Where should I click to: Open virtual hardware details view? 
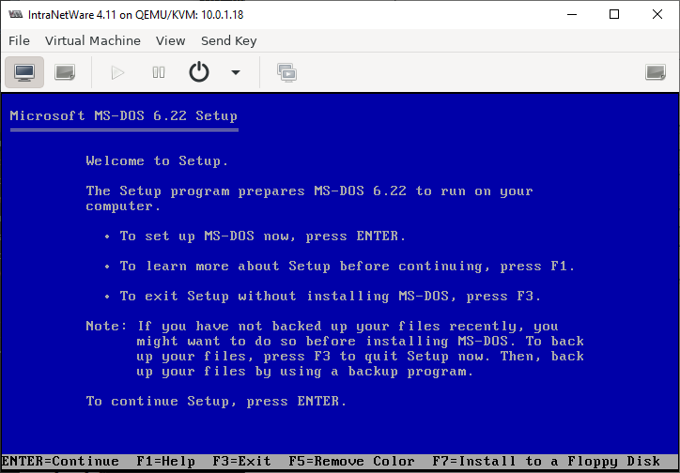click(x=65, y=72)
